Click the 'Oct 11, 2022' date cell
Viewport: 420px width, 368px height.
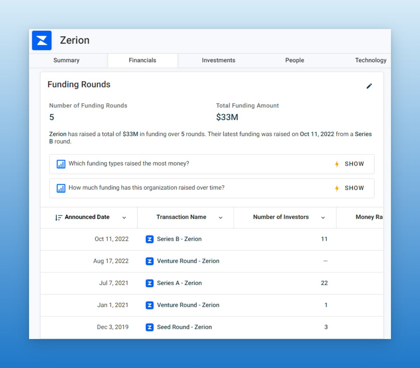pos(112,239)
